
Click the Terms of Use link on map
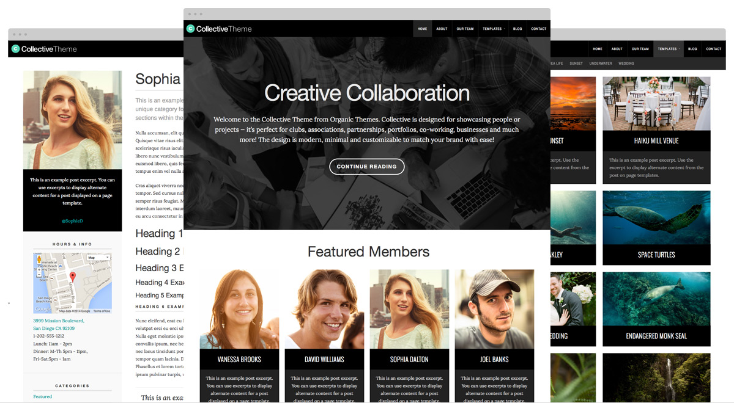tap(102, 311)
